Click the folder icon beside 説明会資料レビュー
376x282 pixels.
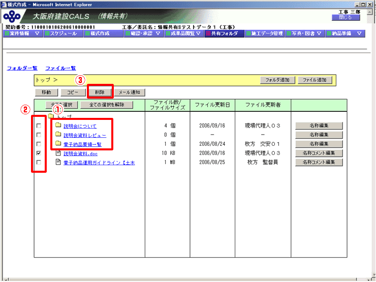(58, 134)
